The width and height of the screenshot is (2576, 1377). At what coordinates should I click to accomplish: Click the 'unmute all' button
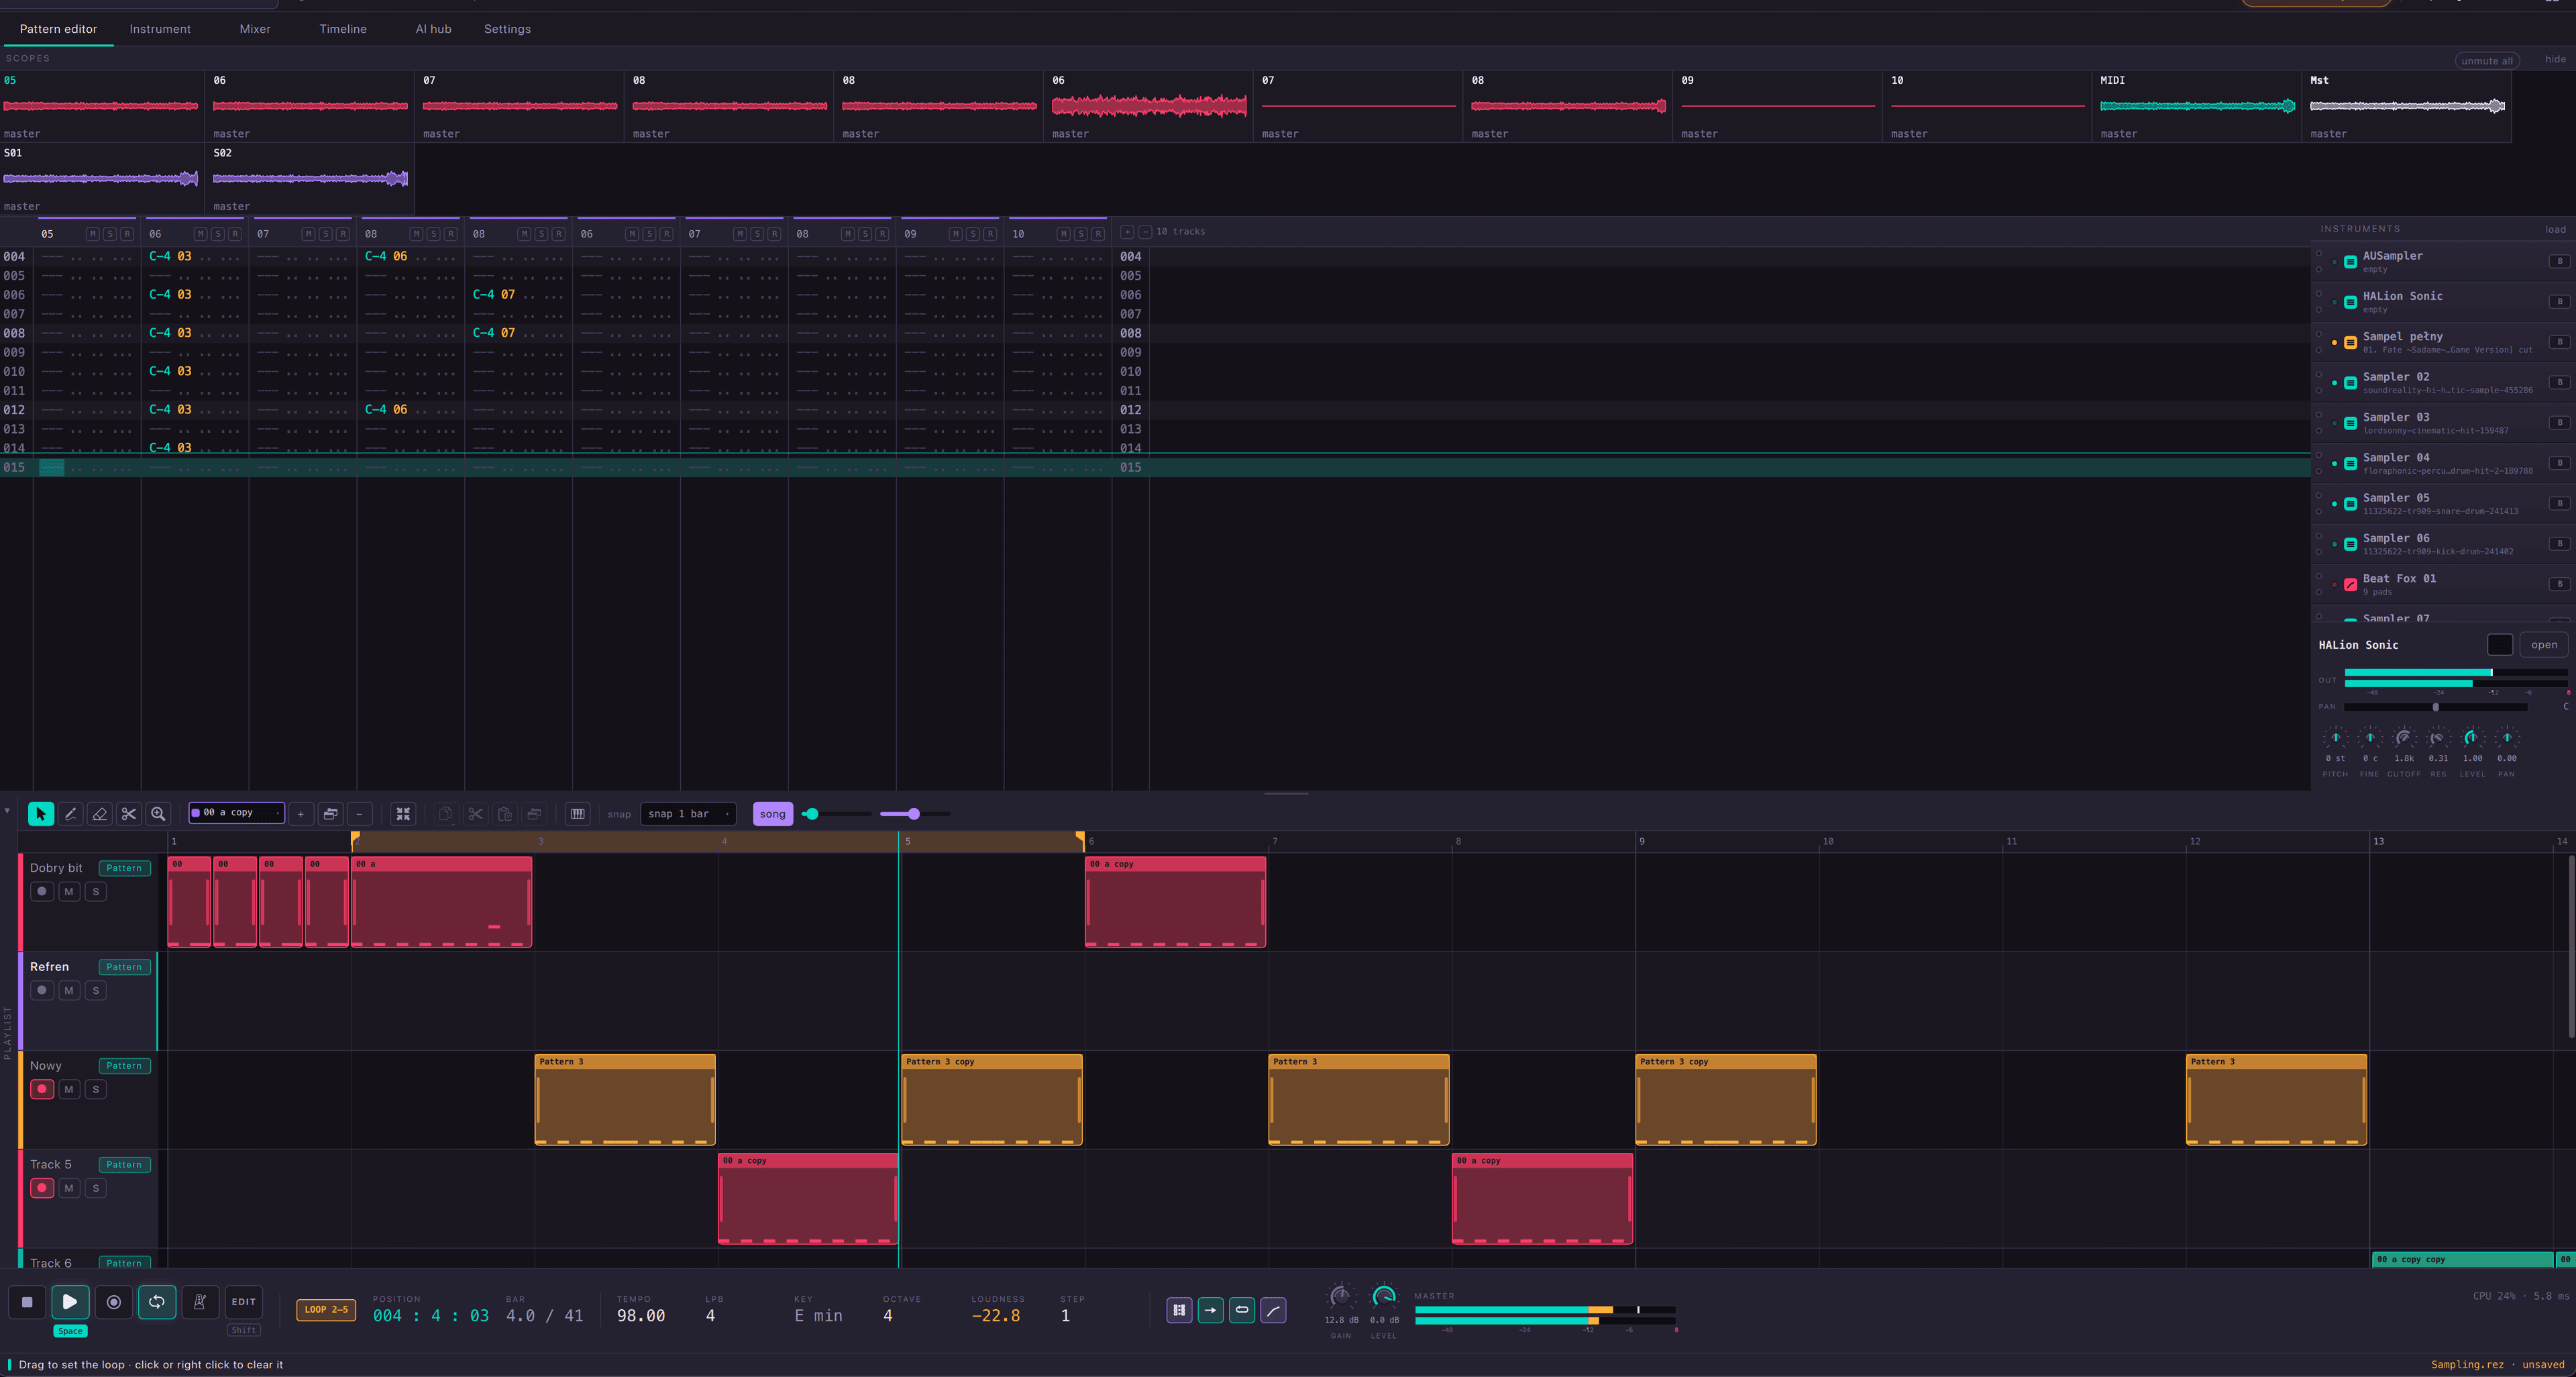(2487, 61)
